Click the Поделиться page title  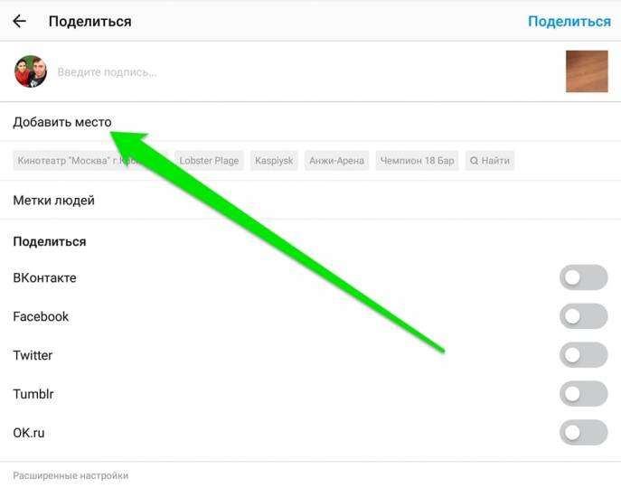90,22
